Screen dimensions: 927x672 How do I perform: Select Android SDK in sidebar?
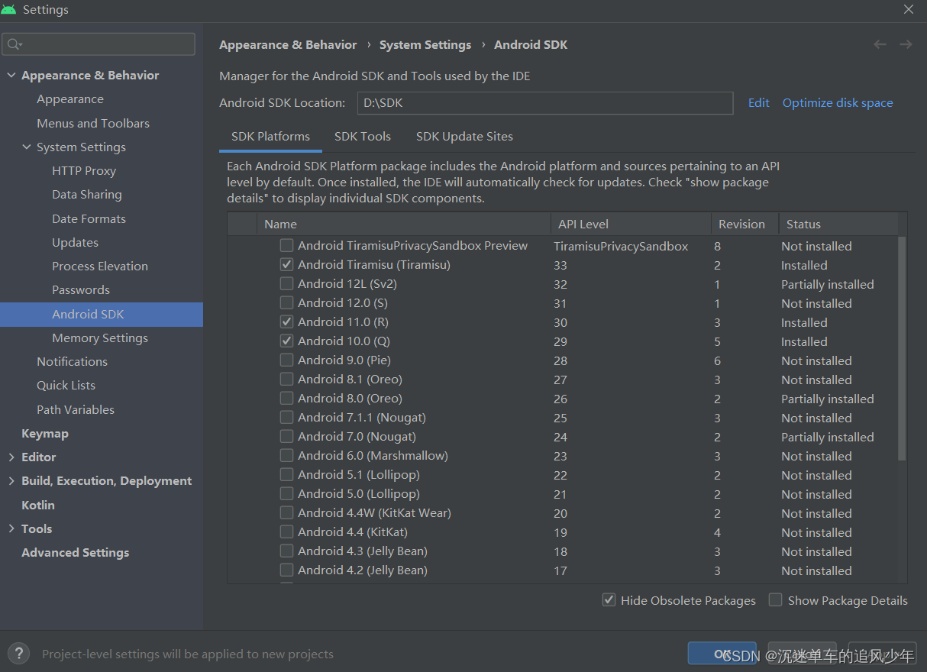coord(102,314)
